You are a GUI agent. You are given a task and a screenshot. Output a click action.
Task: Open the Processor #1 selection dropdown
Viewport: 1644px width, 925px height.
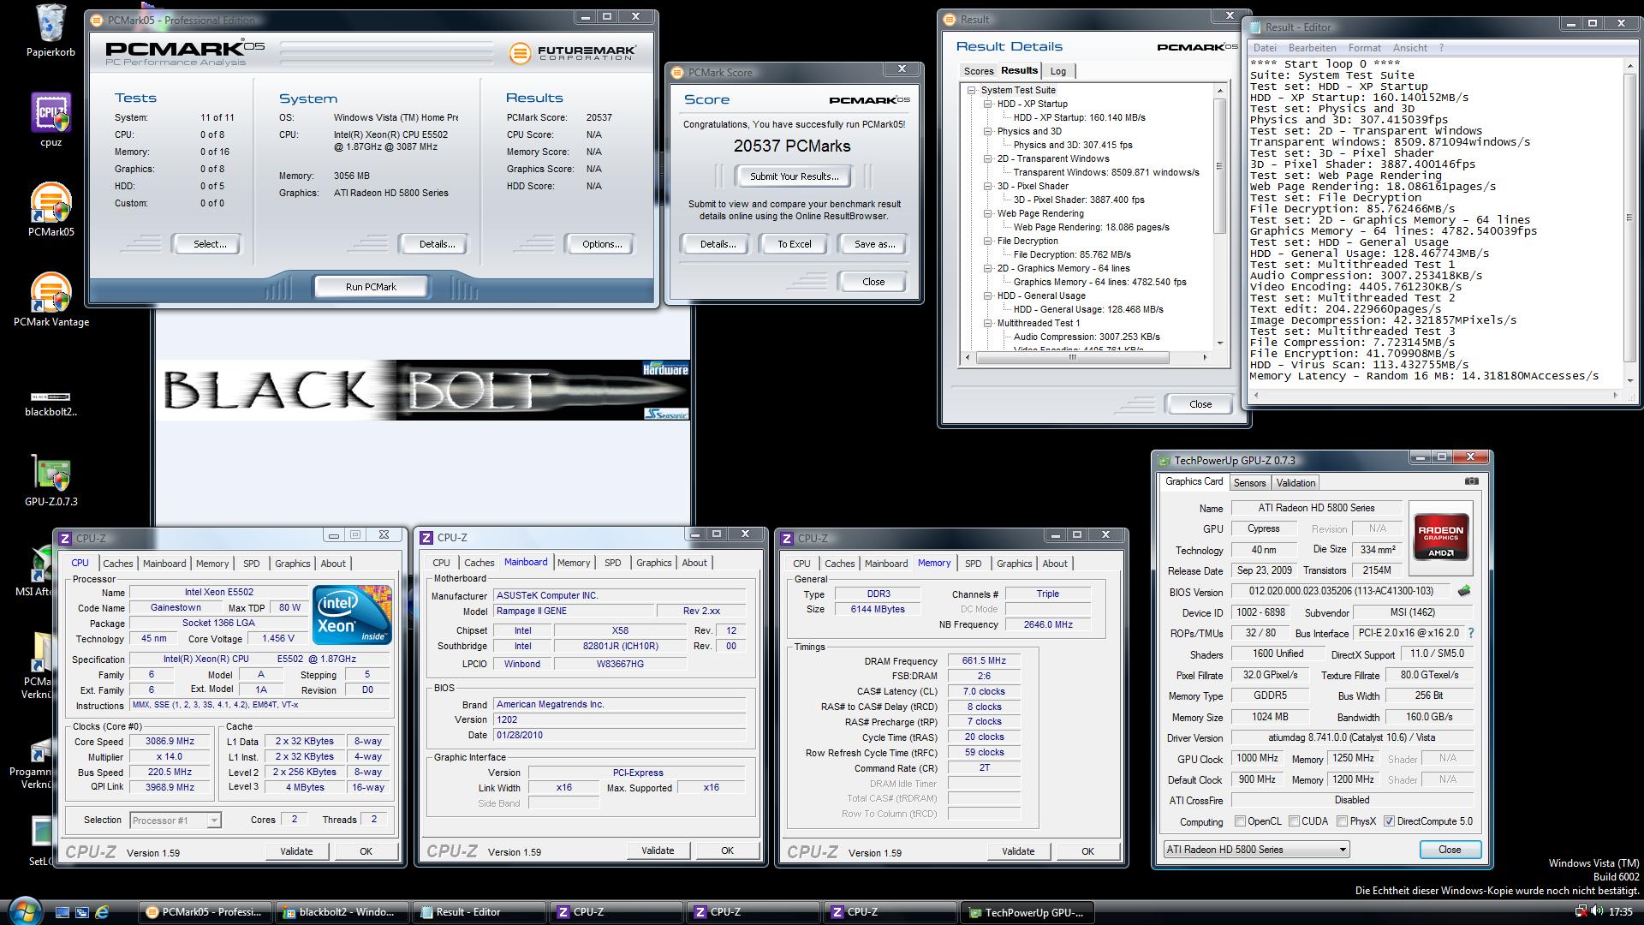pos(175,821)
